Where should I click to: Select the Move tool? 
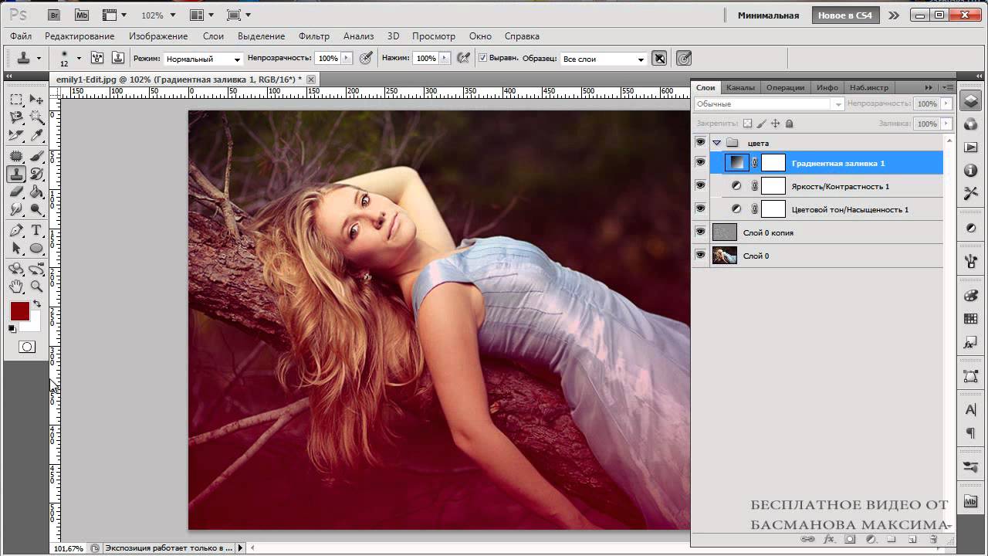(36, 100)
